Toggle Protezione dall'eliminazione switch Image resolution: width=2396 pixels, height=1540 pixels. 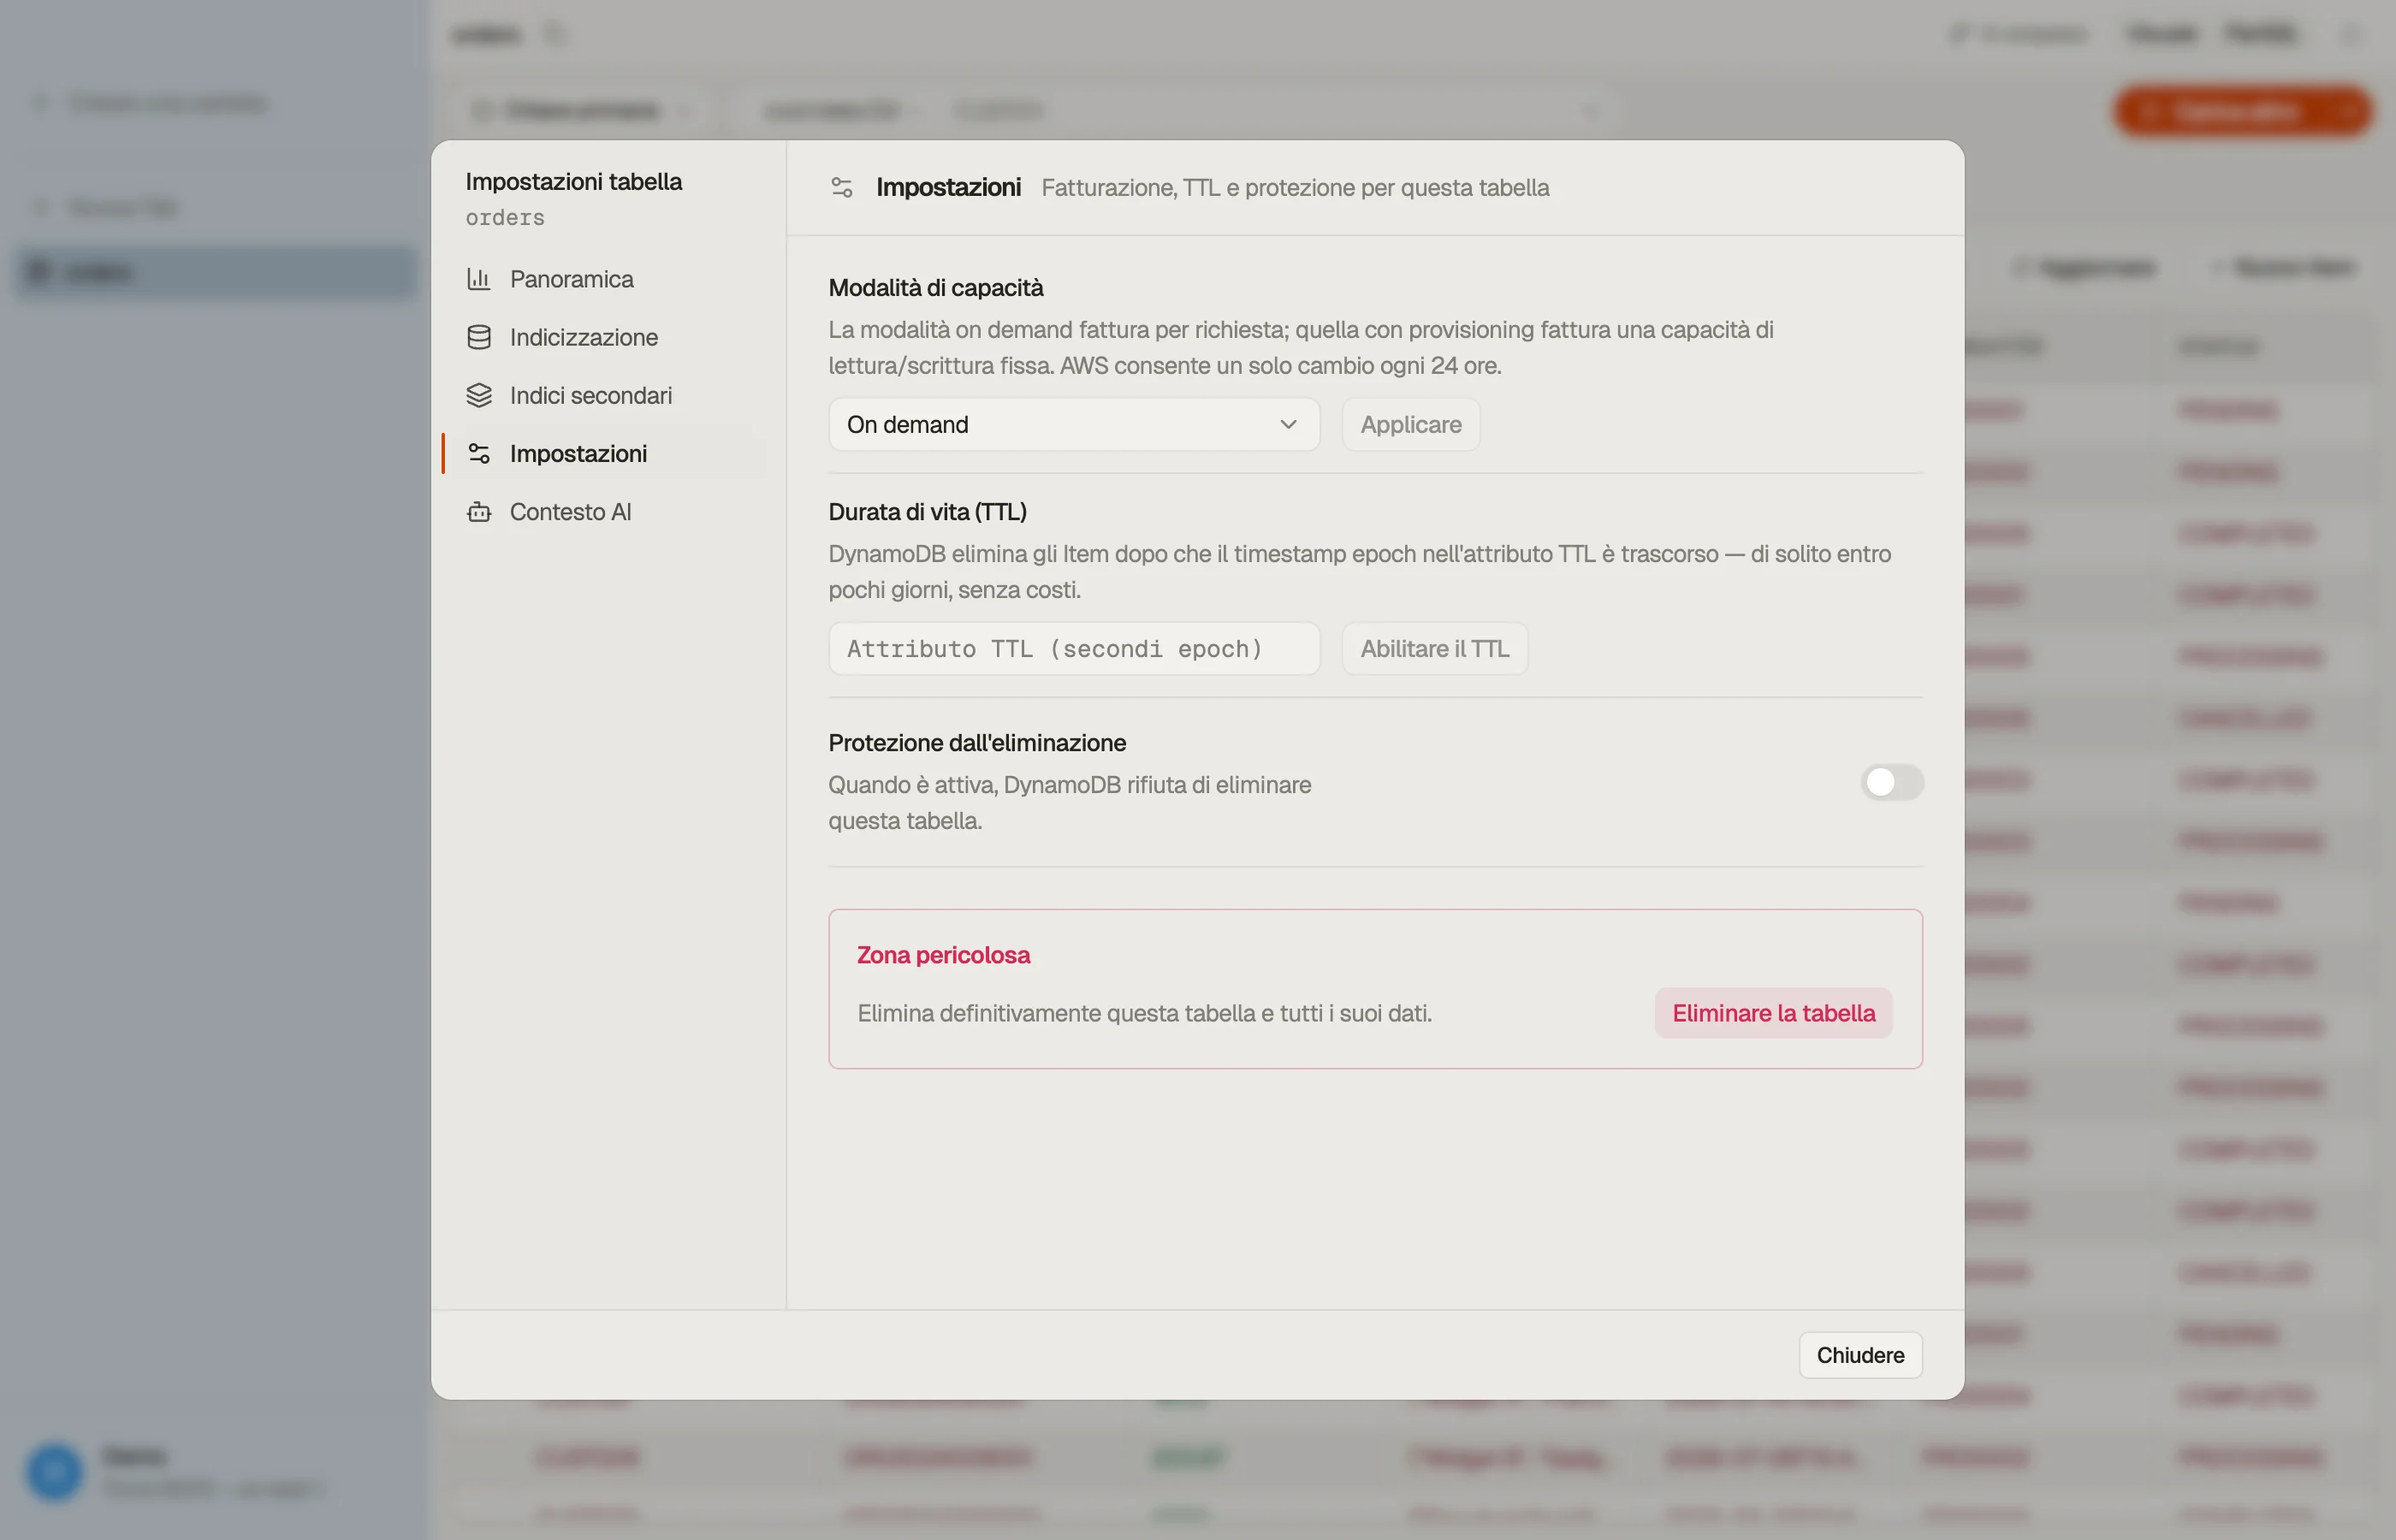coord(1892,782)
